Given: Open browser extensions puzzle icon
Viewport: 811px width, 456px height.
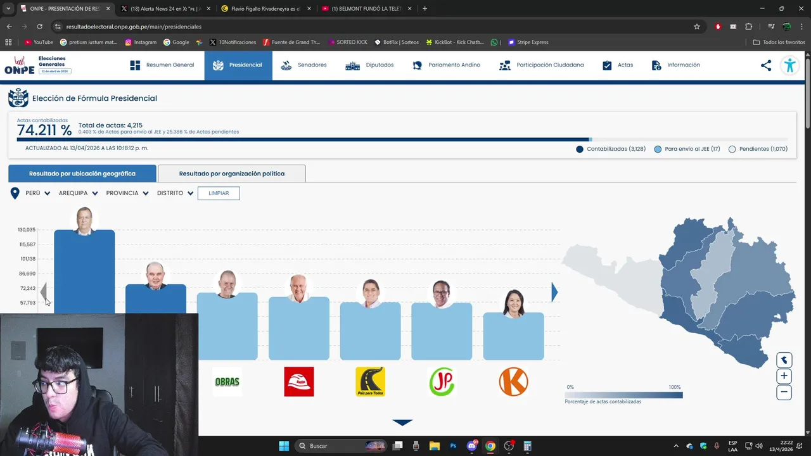Looking at the screenshot, I should click(748, 27).
